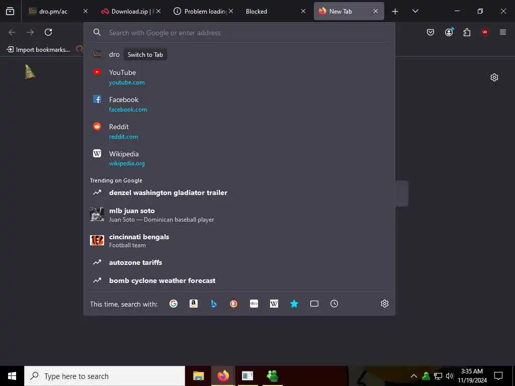
Task: Open the volume control in system tray
Action: pyautogui.click(x=450, y=376)
